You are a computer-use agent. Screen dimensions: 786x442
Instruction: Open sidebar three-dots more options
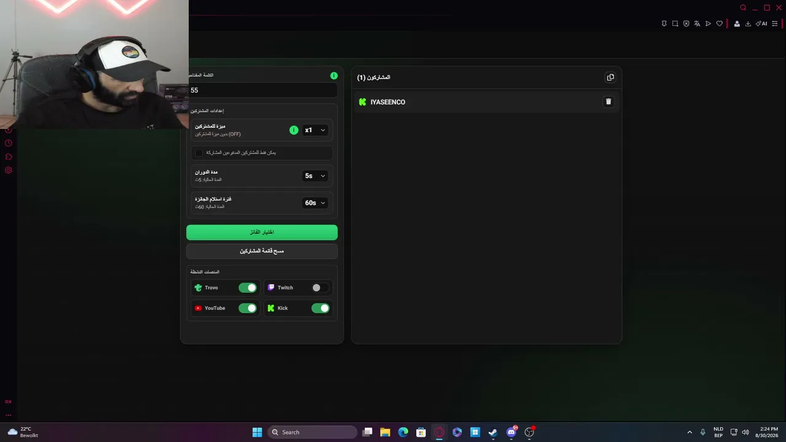coord(9,415)
